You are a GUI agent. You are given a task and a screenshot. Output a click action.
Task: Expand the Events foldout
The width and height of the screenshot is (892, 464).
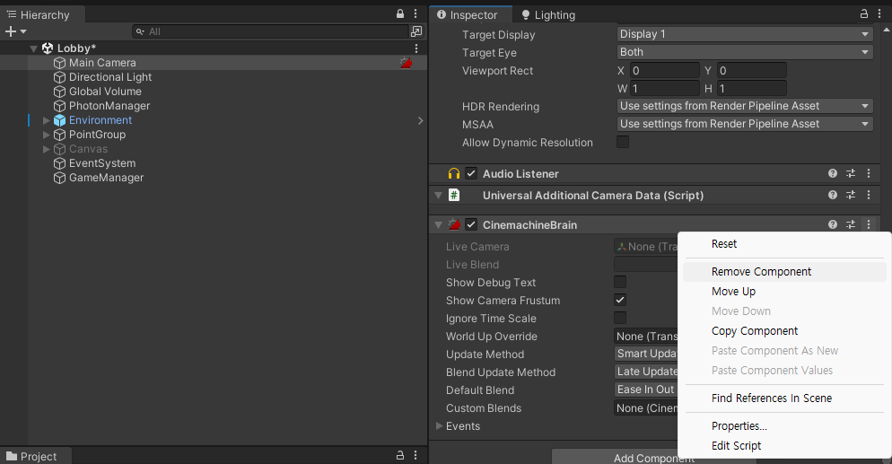tap(439, 426)
